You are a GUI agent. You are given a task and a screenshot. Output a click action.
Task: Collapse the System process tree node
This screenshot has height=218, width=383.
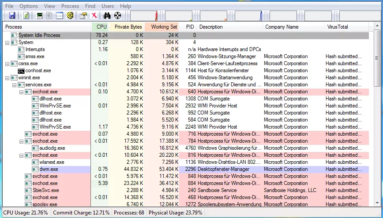tap(8, 42)
